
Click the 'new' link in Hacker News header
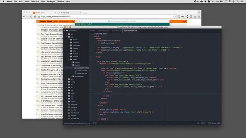(55, 21)
